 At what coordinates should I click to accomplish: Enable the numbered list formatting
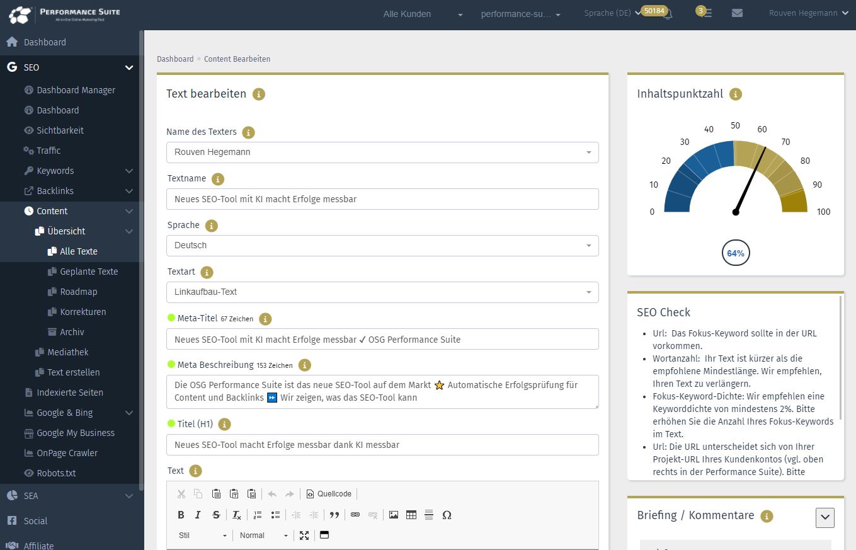click(x=258, y=515)
